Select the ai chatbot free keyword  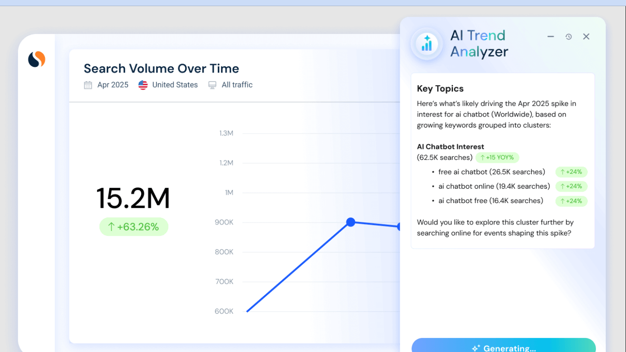coord(490,201)
